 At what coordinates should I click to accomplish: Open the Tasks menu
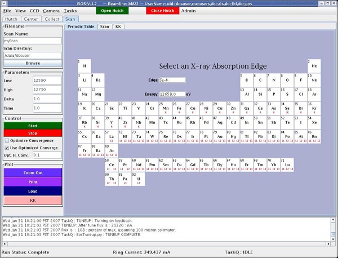click(70, 11)
